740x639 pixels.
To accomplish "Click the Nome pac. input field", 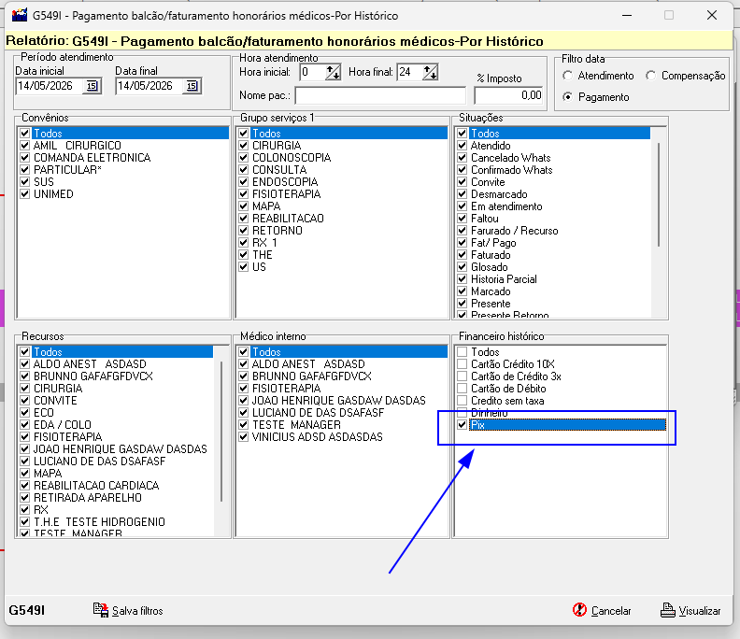I will tap(380, 95).
